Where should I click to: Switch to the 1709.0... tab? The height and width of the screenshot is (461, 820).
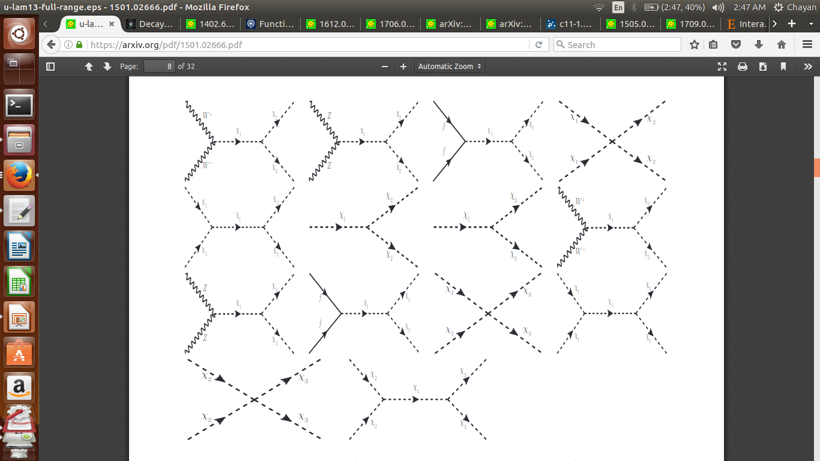click(x=690, y=24)
